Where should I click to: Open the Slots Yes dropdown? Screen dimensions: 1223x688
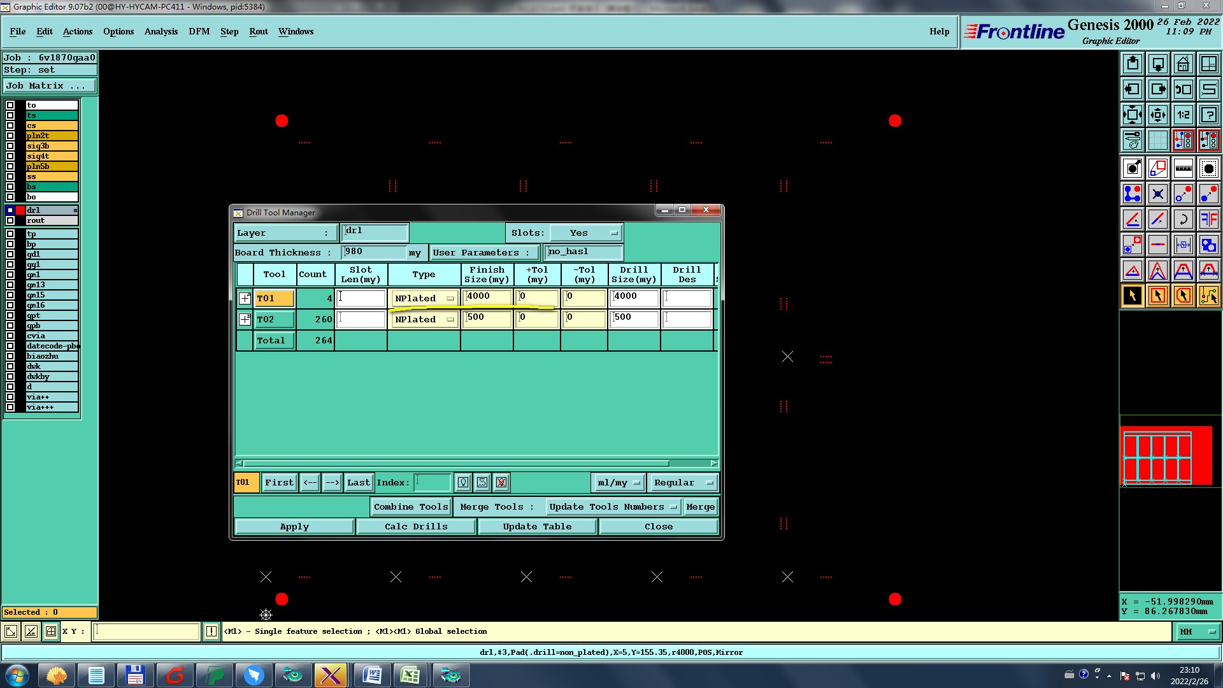point(586,233)
